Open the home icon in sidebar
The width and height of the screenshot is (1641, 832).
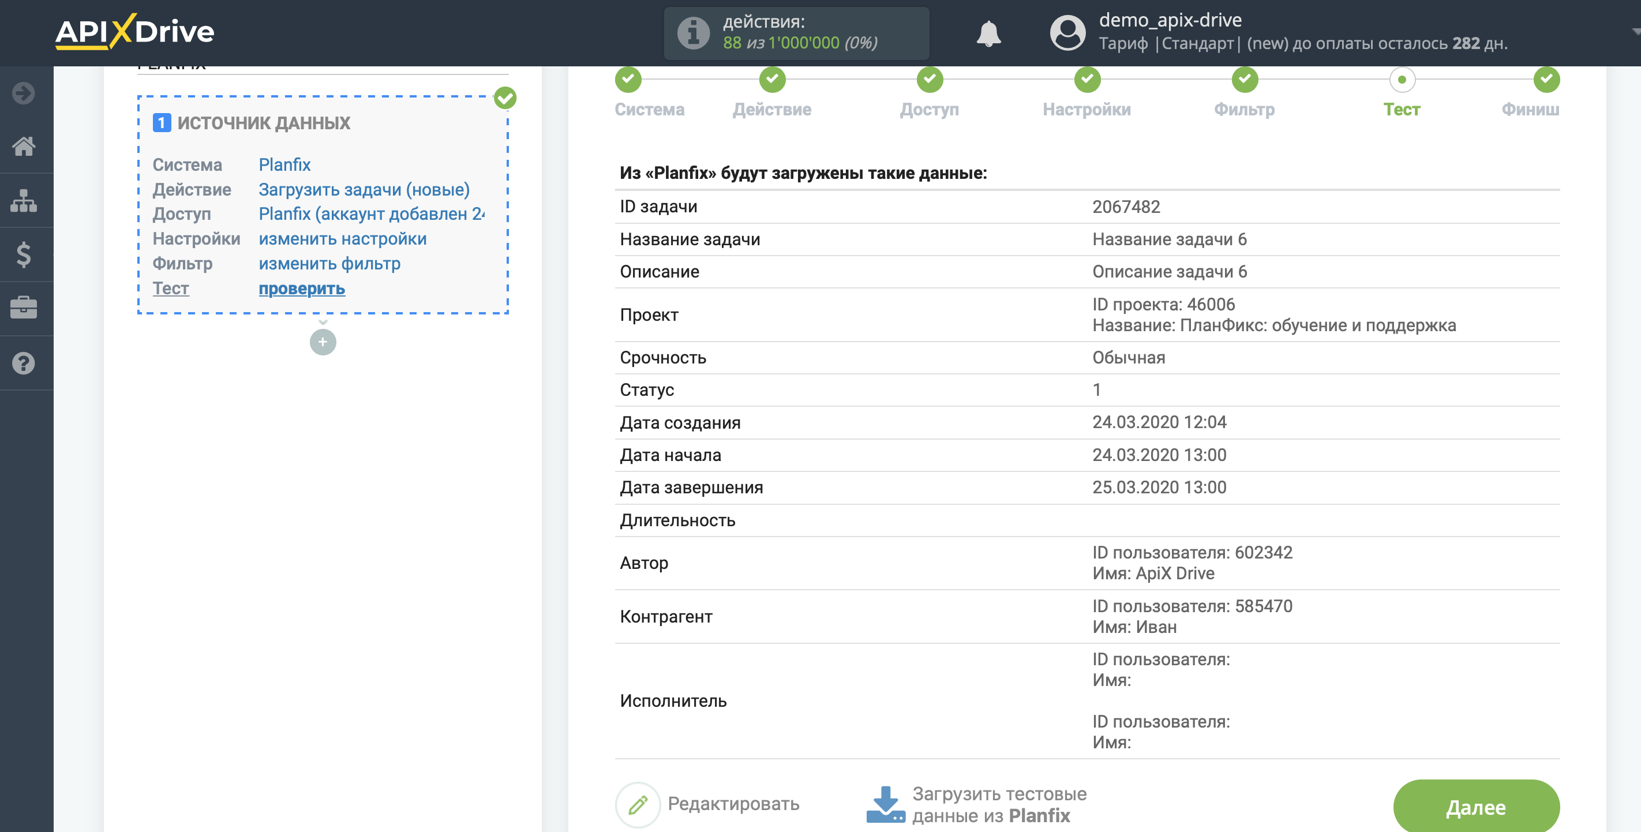tap(24, 147)
